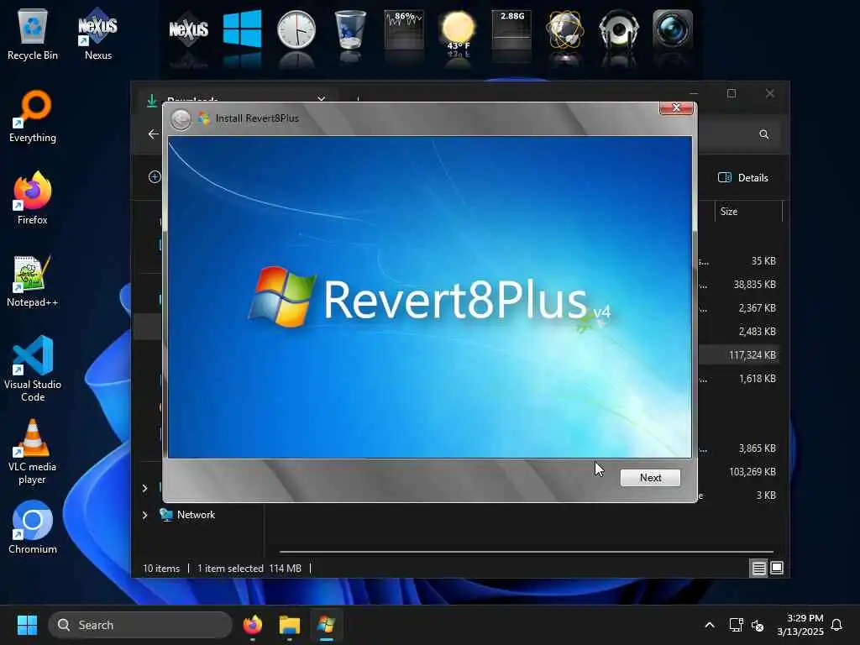Switch Explorer to details list view
The width and height of the screenshot is (860, 645).
(x=758, y=569)
